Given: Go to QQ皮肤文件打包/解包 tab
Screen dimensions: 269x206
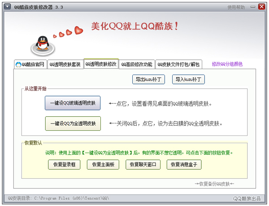Looking at the screenshot, I should pyautogui.click(x=179, y=64).
